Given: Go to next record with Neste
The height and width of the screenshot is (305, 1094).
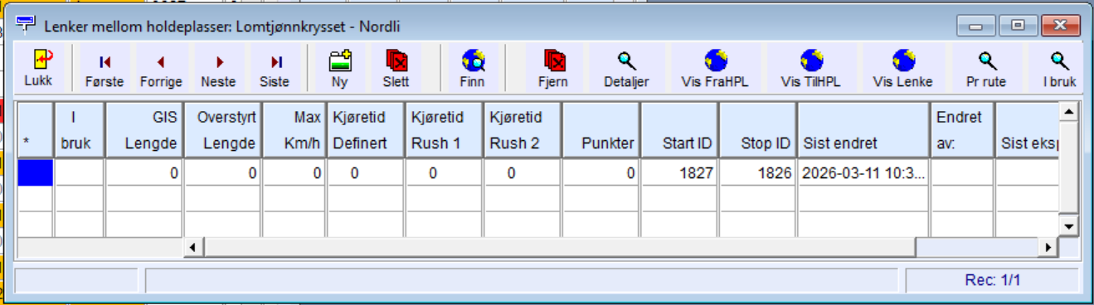Looking at the screenshot, I should click(x=219, y=69).
